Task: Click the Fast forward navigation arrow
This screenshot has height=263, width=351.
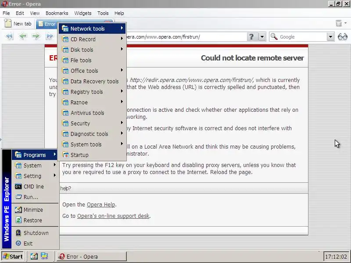Action: point(50,36)
